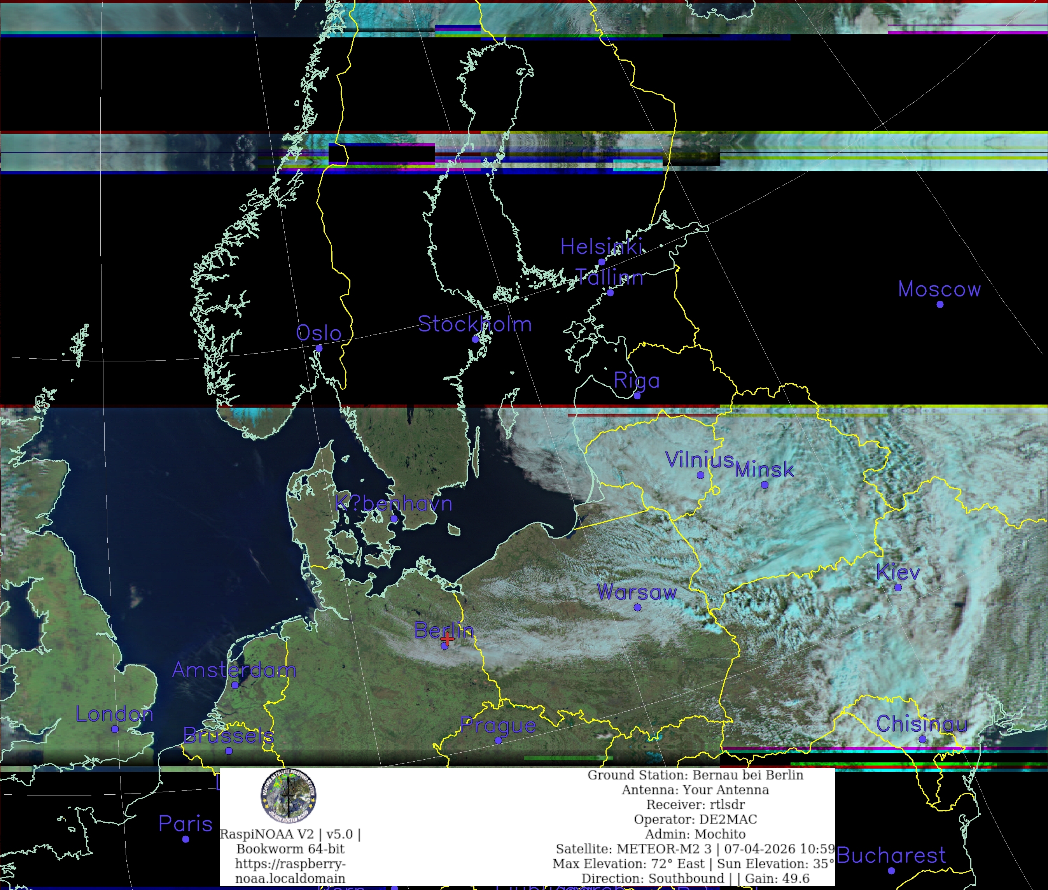Viewport: 1048px width, 890px height.
Task: Click the Moscow city marker dot
Action: [940, 304]
